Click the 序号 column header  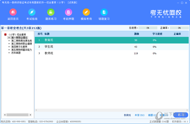click(40, 34)
